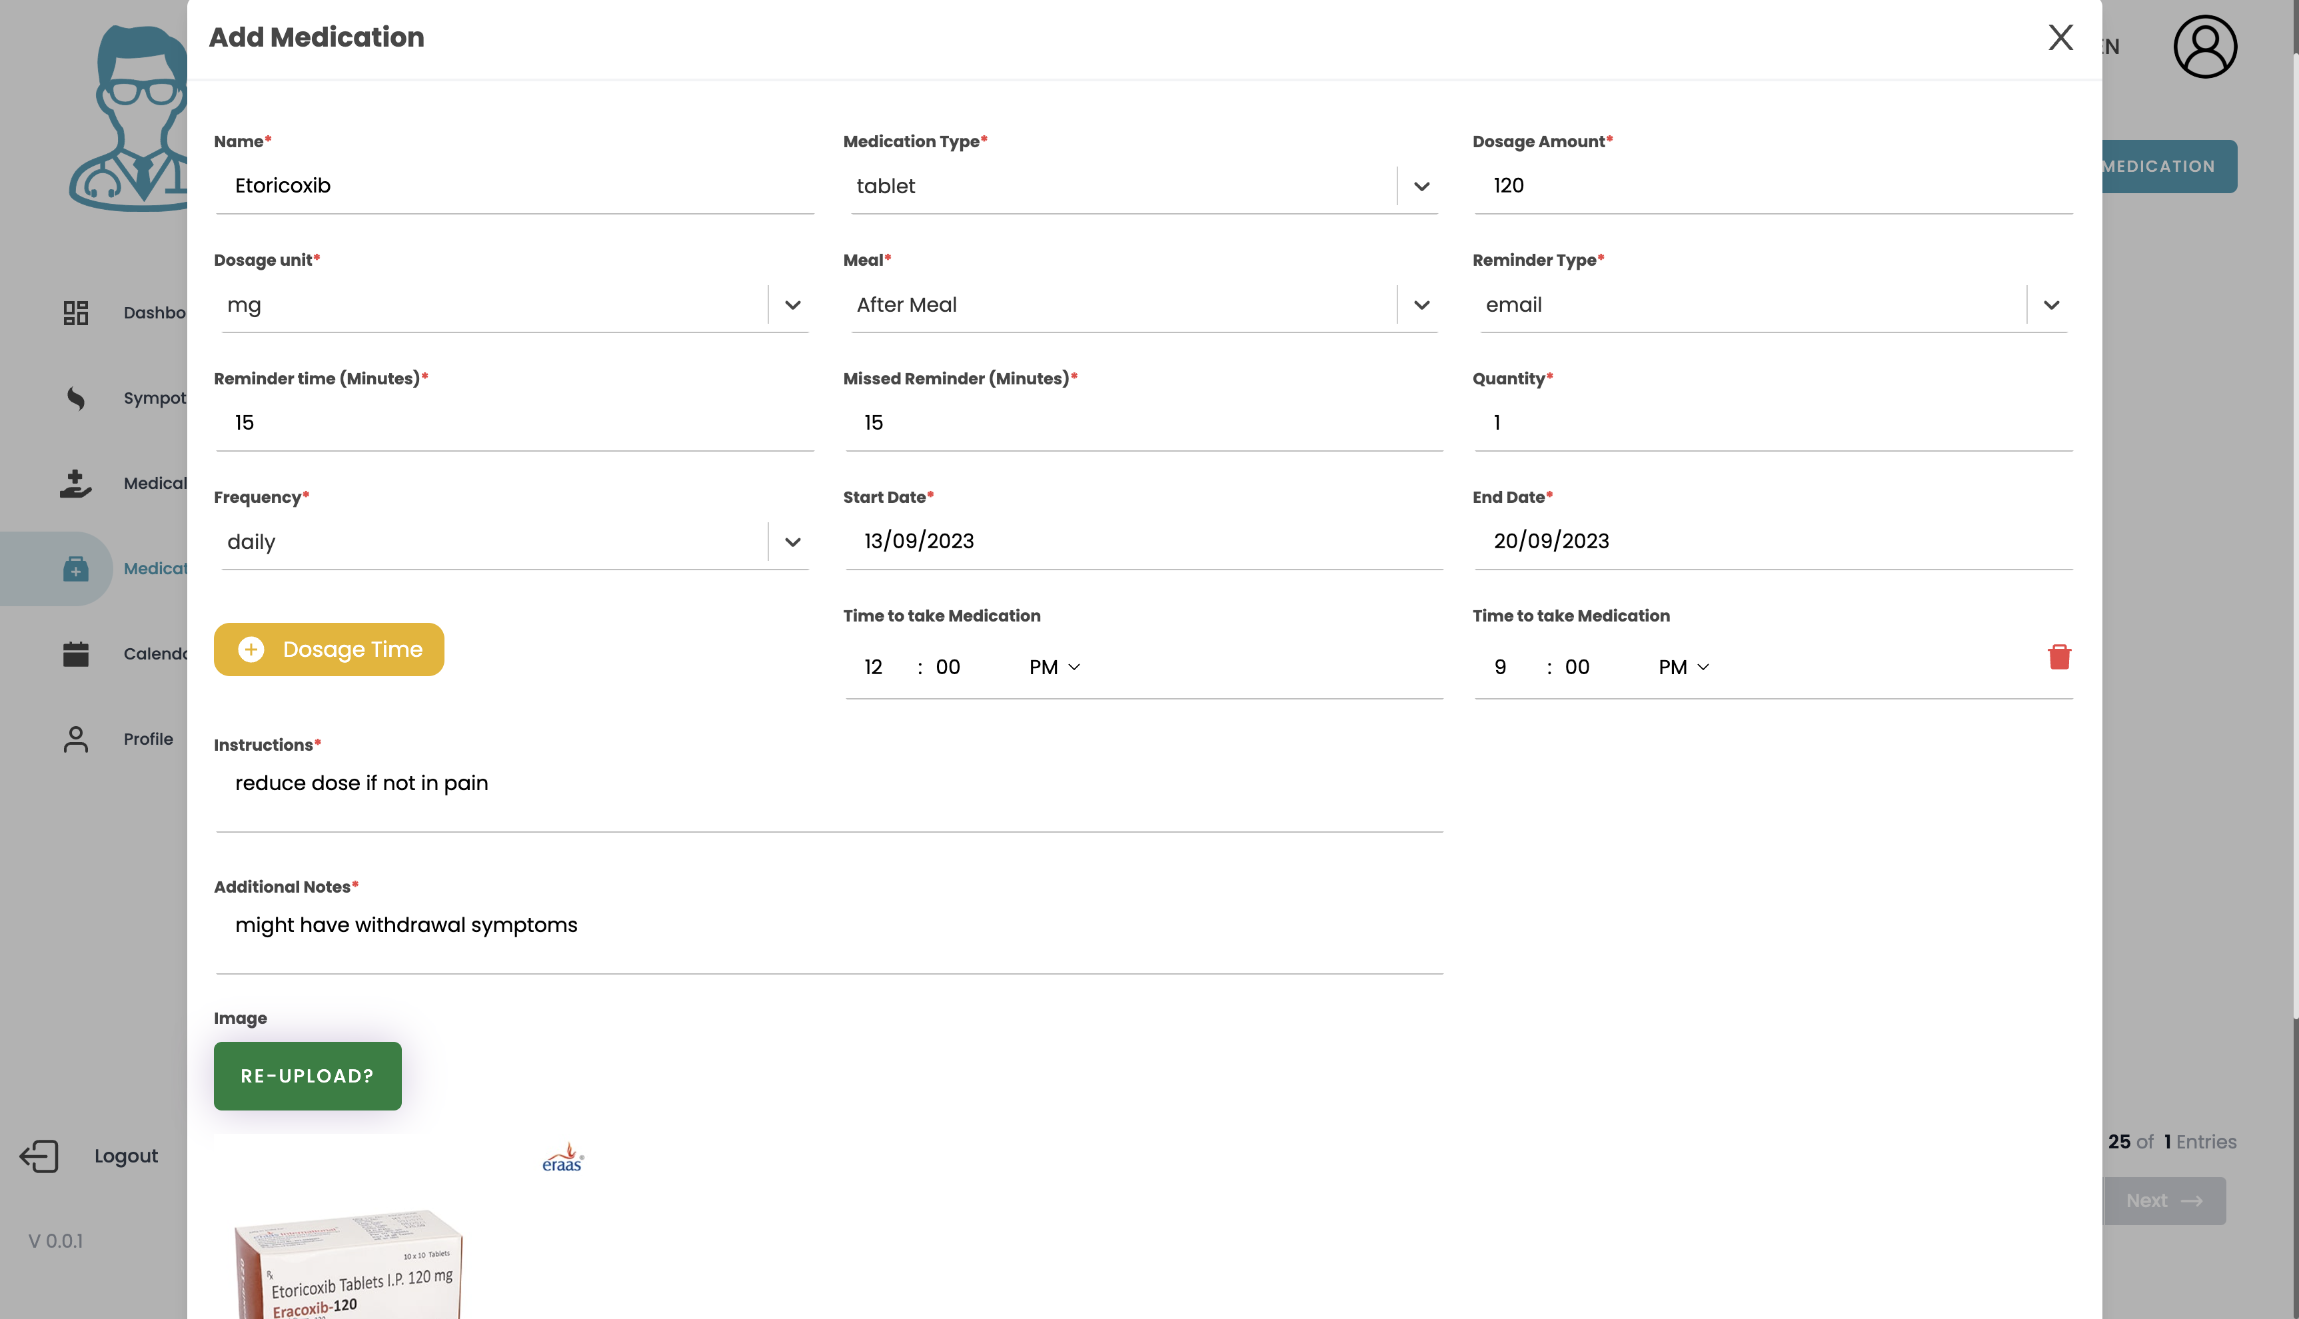Open the Medical section in the sidebar

pyautogui.click(x=76, y=483)
